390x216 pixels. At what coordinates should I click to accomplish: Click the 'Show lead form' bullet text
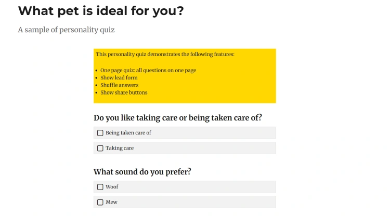[x=119, y=78]
